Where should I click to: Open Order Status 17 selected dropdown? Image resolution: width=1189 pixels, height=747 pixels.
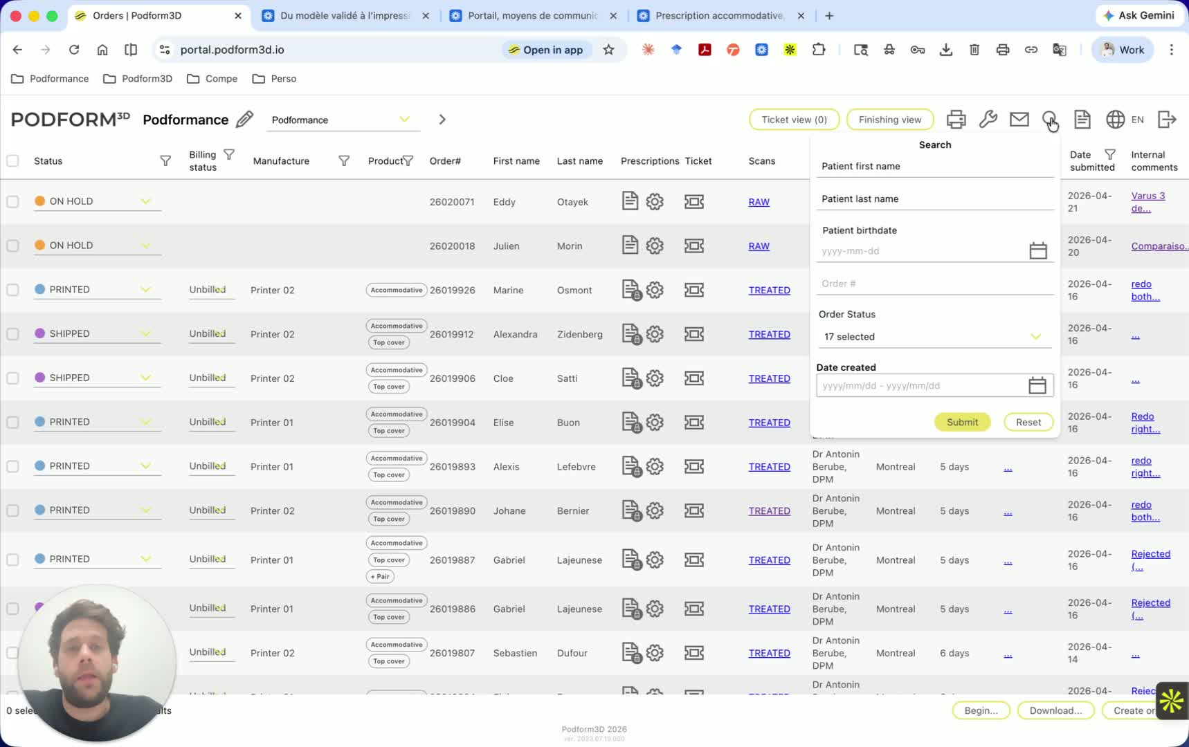pos(934,337)
